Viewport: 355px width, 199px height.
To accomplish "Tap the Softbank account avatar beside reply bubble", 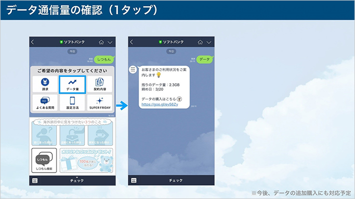I will (133, 69).
